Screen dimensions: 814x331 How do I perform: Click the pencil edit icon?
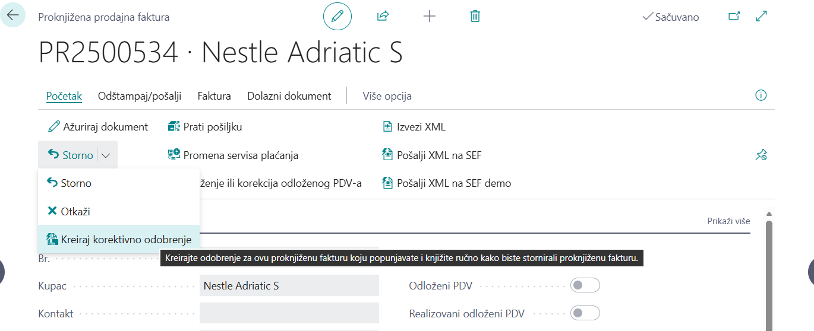337,17
